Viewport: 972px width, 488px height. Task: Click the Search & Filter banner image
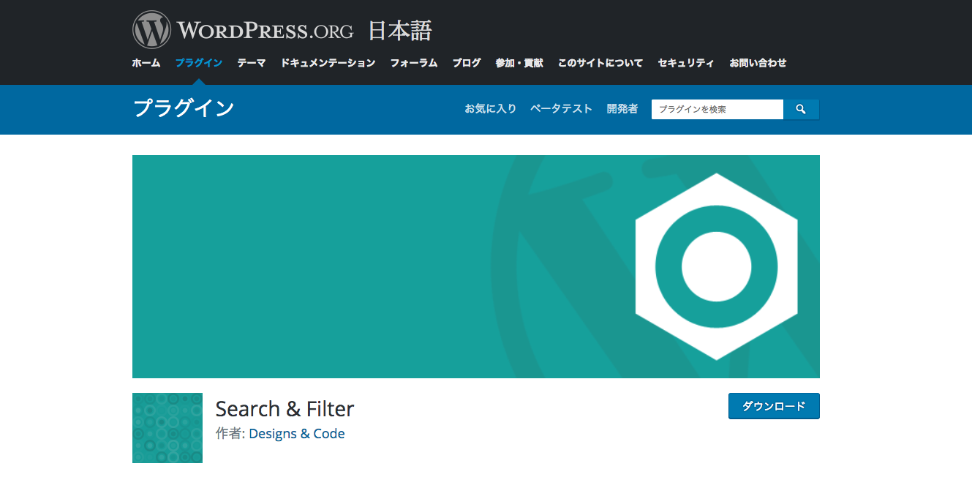coord(476,266)
